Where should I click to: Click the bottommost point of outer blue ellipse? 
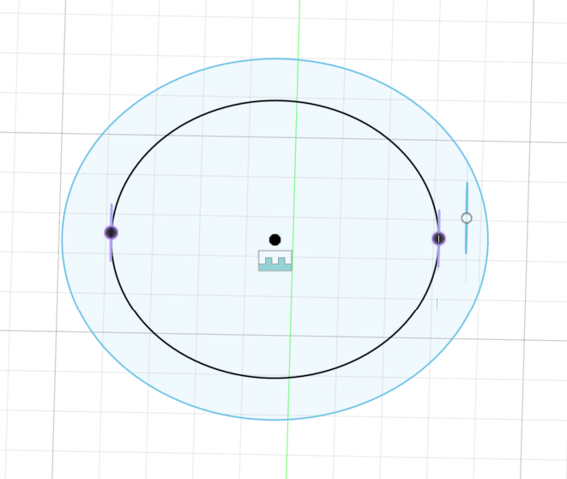coord(274,420)
